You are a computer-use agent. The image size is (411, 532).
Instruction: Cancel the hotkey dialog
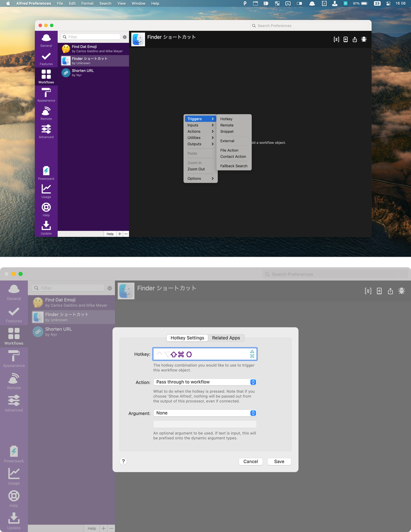(x=251, y=462)
